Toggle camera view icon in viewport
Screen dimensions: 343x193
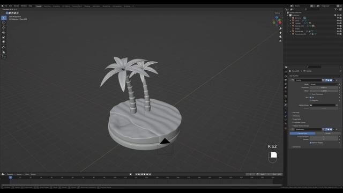tap(280, 37)
